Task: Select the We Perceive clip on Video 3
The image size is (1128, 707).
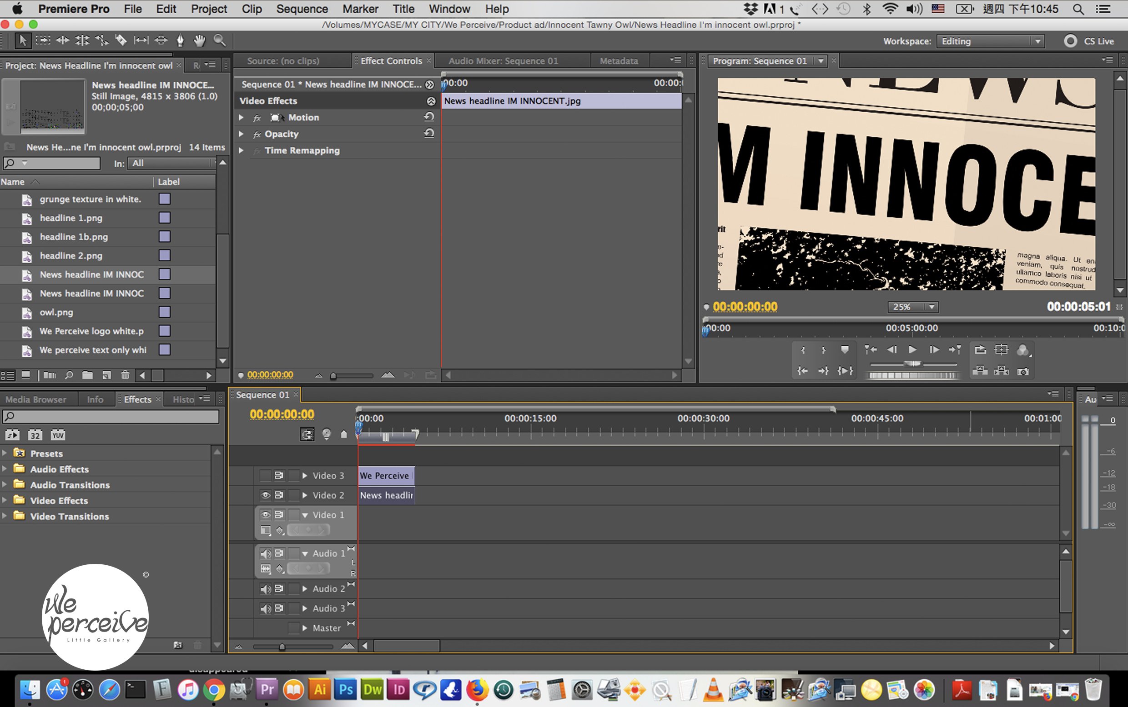Action: click(x=386, y=476)
